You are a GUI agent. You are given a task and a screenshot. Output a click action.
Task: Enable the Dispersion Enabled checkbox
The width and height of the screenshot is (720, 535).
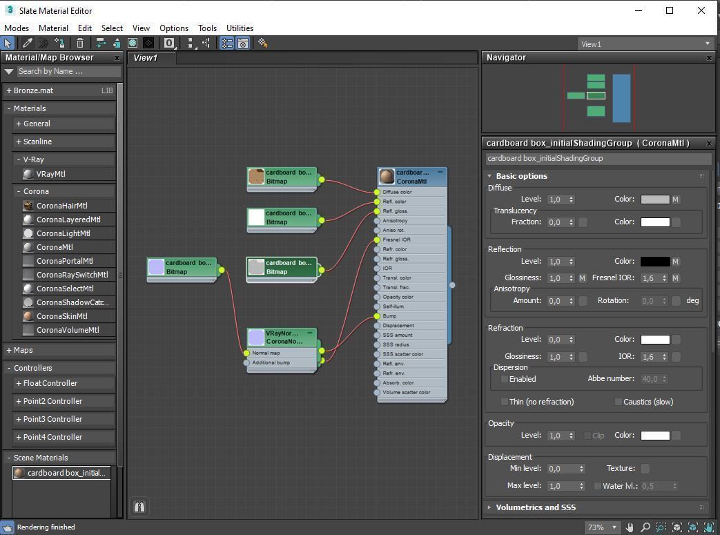point(505,379)
